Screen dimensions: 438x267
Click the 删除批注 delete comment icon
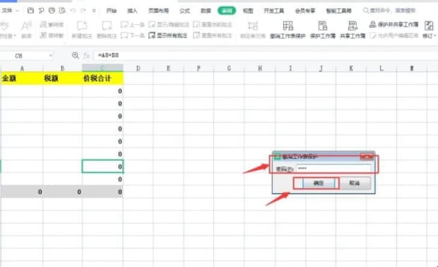(x=107, y=26)
